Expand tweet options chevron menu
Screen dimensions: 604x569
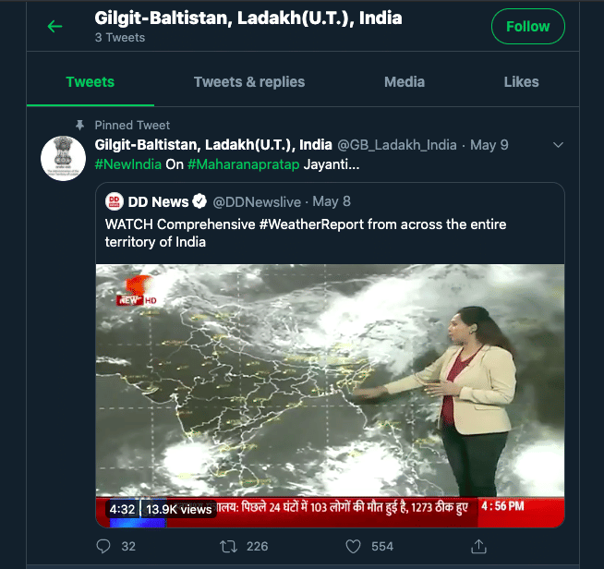pyautogui.click(x=557, y=145)
